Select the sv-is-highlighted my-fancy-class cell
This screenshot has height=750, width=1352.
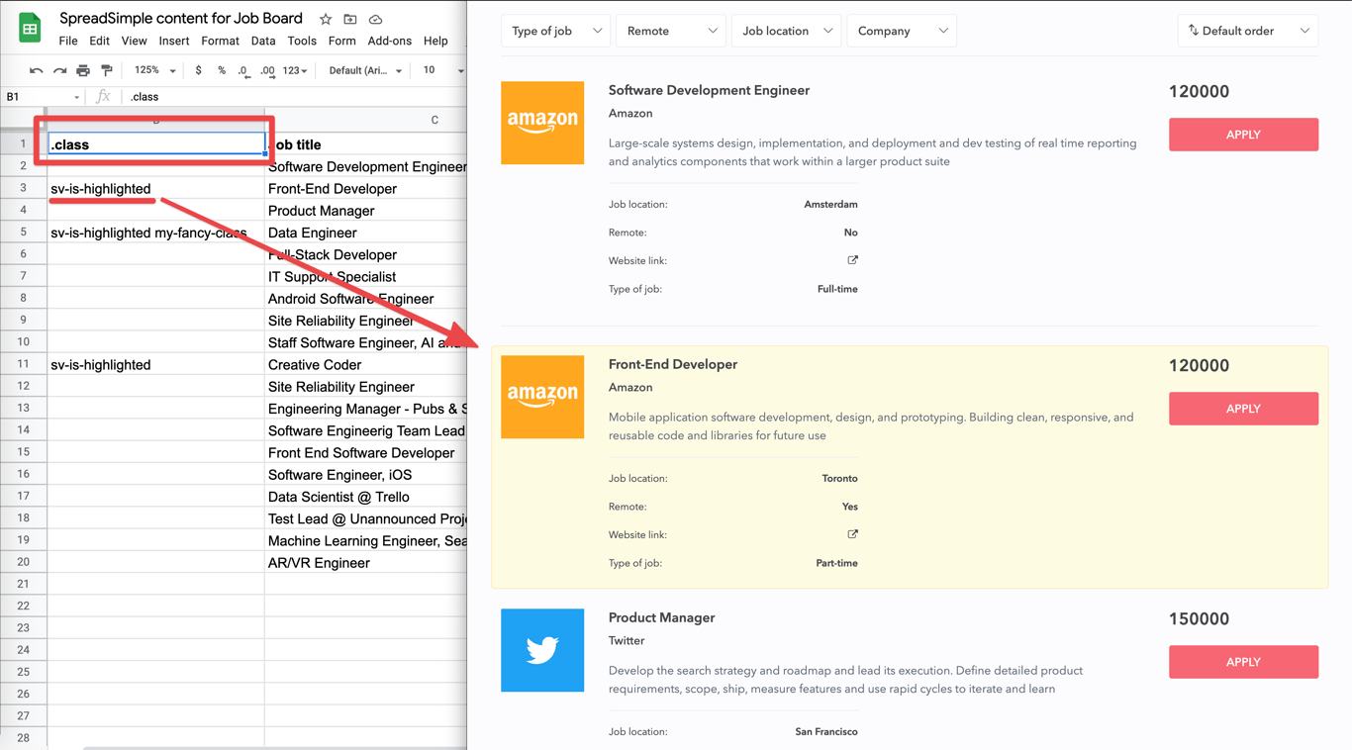(156, 233)
